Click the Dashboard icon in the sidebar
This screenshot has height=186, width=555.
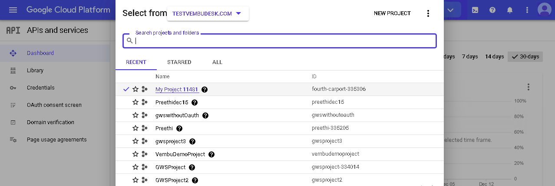[x=13, y=53]
